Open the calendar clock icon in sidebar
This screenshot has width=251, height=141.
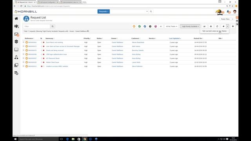coord(16,73)
